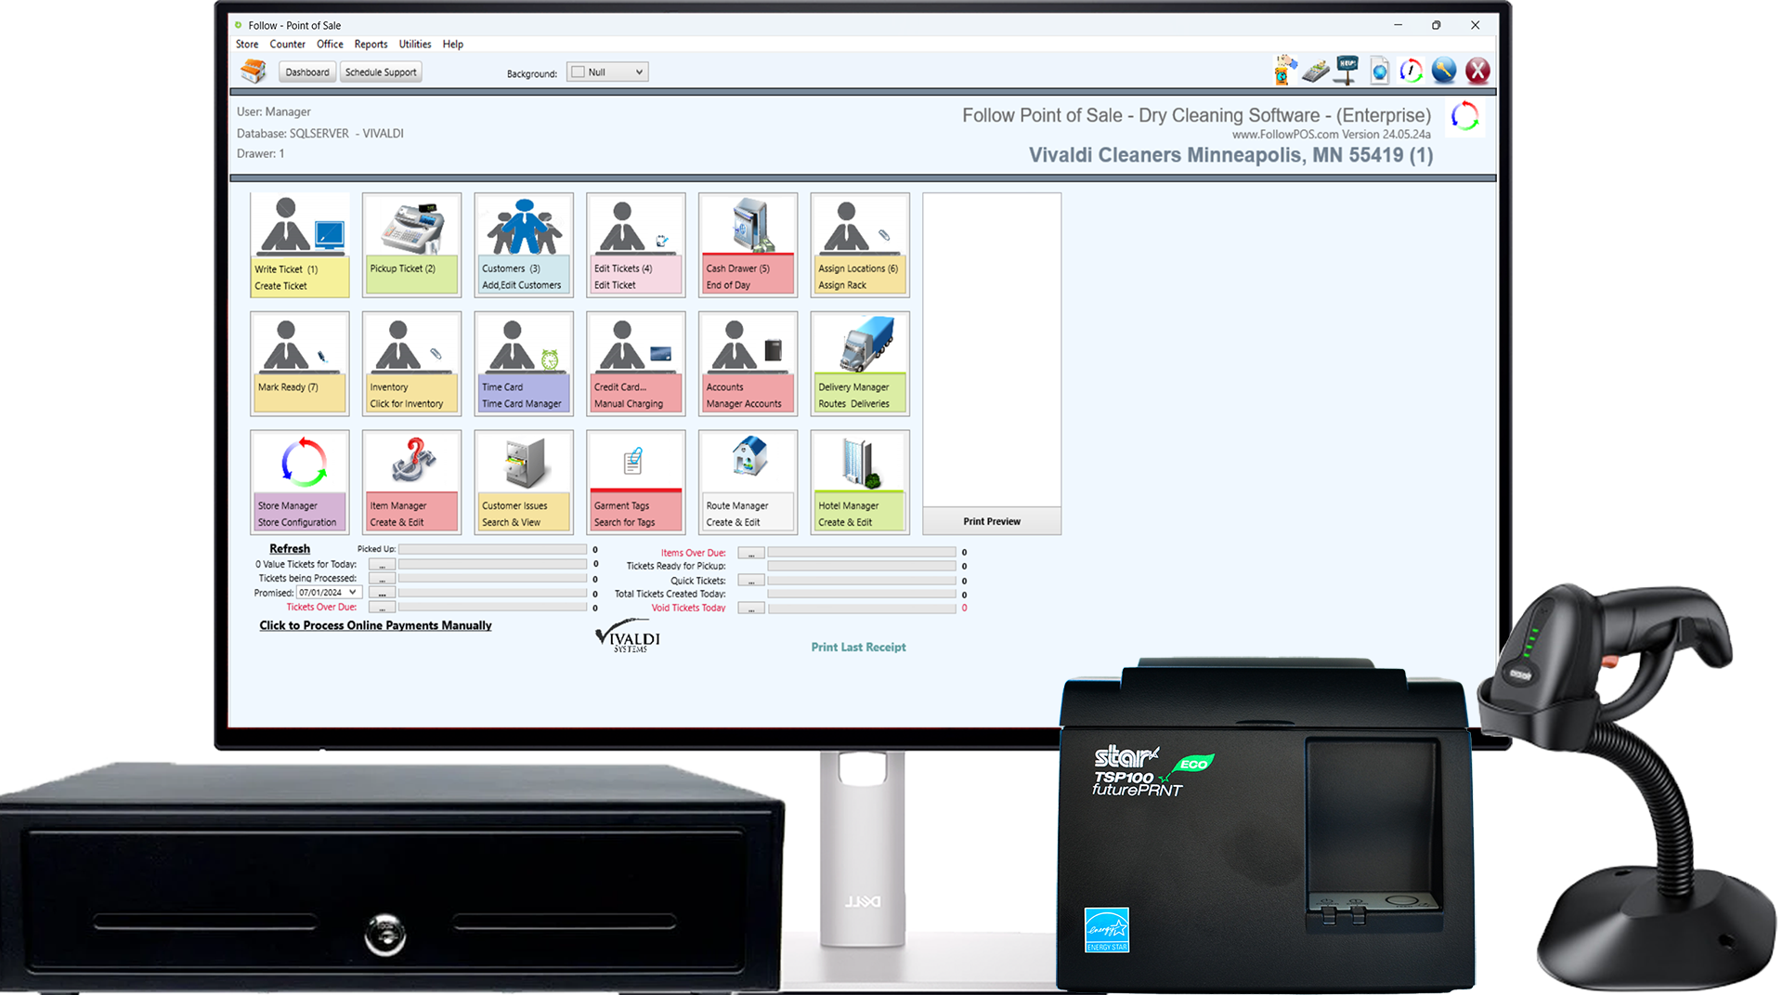1783x995 pixels.
Task: Open the Route Manager tile
Action: point(748,482)
